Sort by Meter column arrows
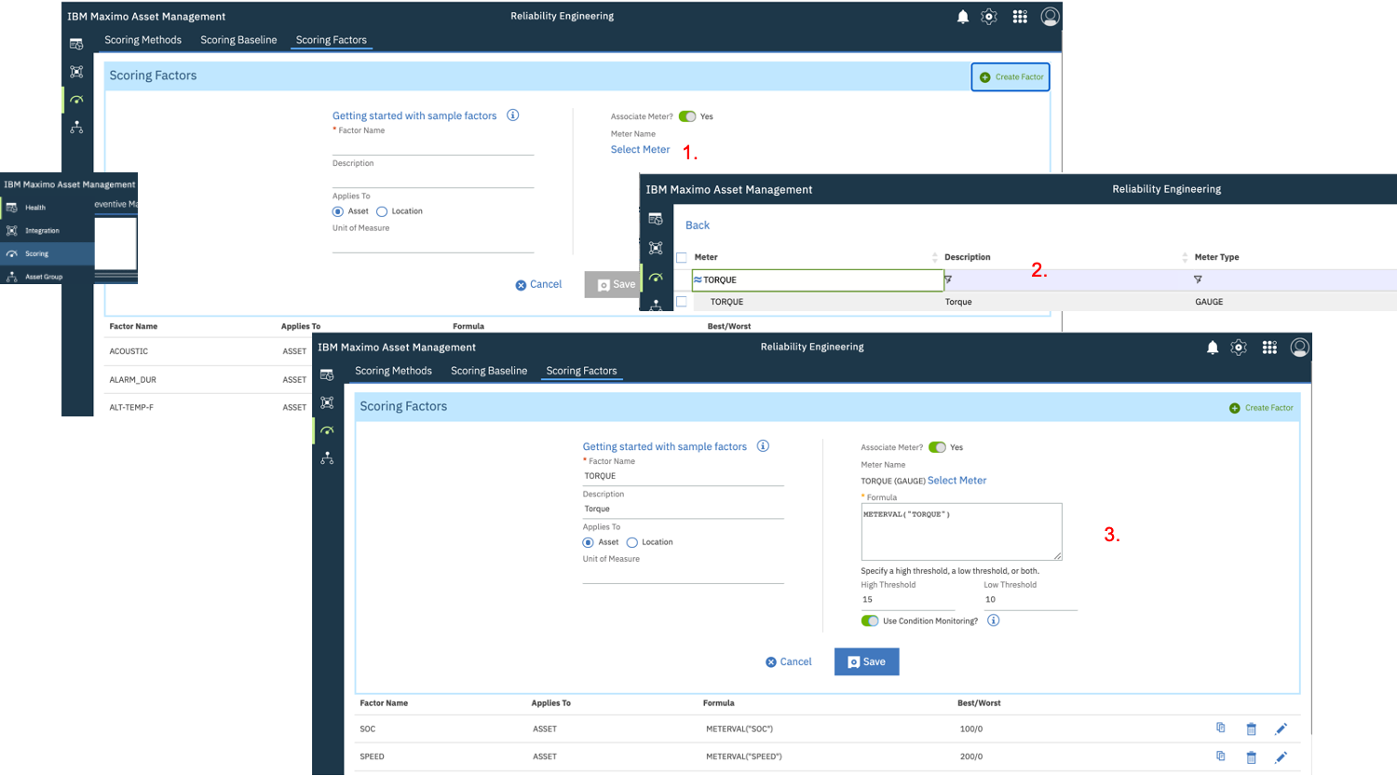The height and width of the screenshot is (776, 1397). (x=935, y=257)
